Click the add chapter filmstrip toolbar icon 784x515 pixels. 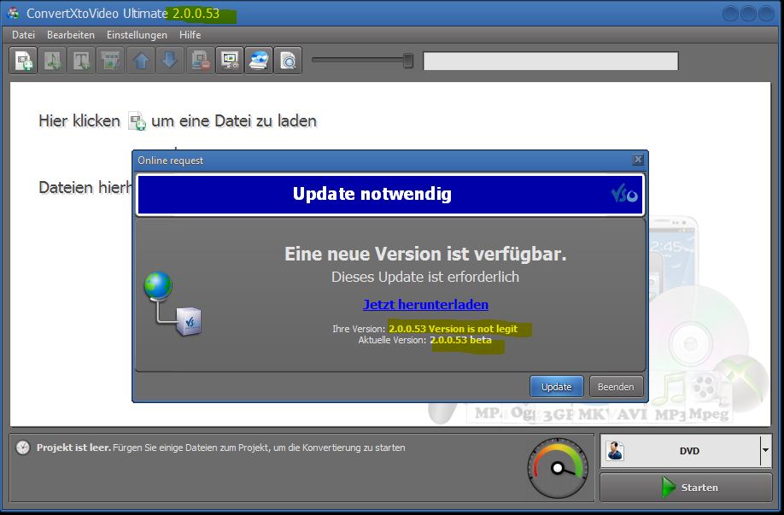point(110,61)
